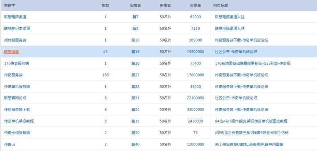Click the indexed count 17600000
This screenshot has height=151, width=317.
195,75
